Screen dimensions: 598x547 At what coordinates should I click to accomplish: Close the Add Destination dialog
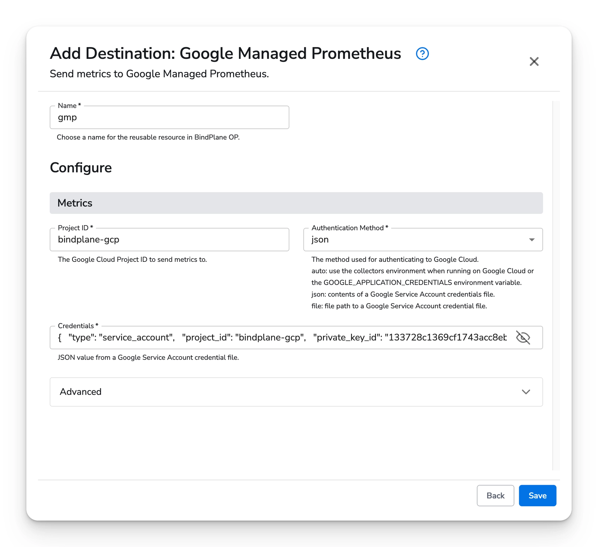click(x=534, y=61)
